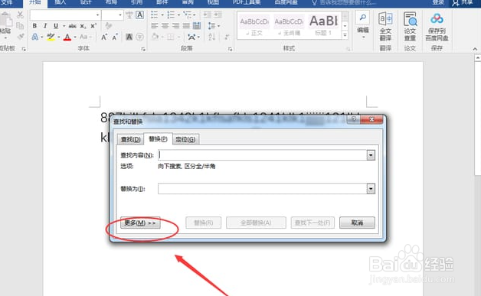Expand the bullets style dropdown arrow
The width and height of the screenshot is (481, 296).
pyautogui.click(x=162, y=15)
